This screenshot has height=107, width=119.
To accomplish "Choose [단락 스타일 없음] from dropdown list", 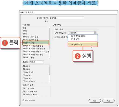I will [78, 36].
